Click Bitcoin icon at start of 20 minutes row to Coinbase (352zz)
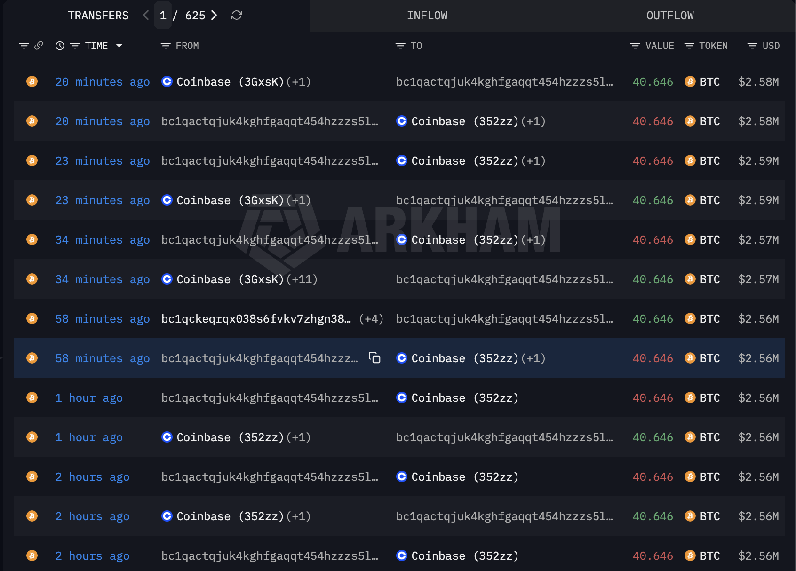Viewport: 796px width, 571px height. (x=32, y=121)
